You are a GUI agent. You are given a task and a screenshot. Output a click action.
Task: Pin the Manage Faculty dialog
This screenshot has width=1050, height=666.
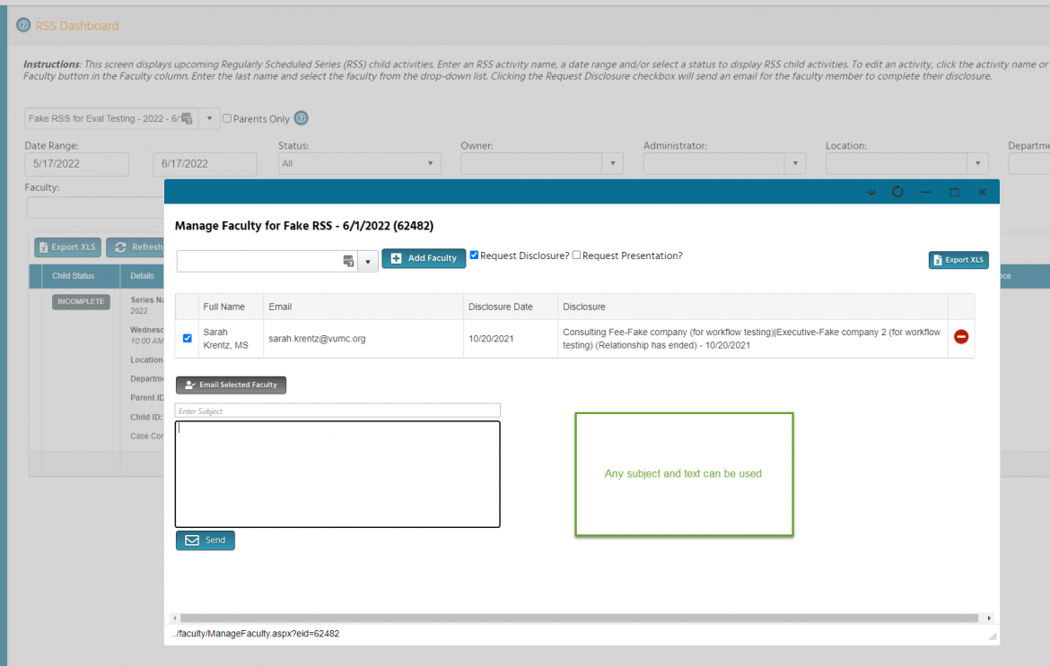click(x=870, y=191)
